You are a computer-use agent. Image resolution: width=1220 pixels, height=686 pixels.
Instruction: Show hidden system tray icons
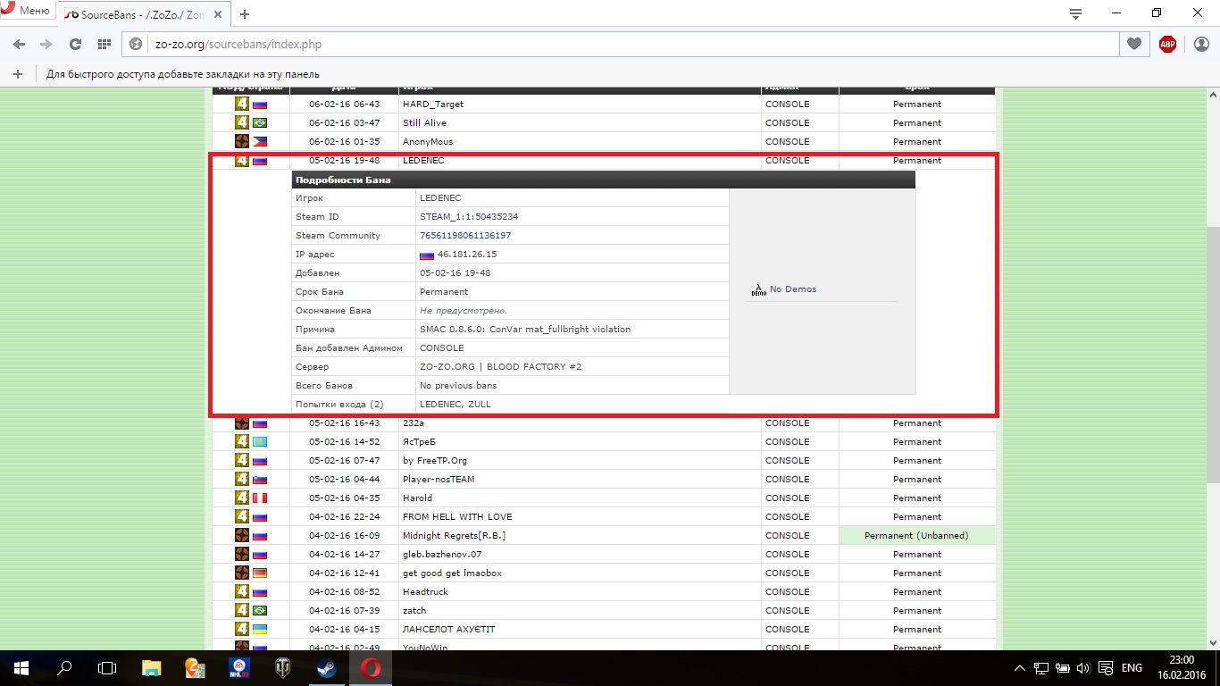1020,668
